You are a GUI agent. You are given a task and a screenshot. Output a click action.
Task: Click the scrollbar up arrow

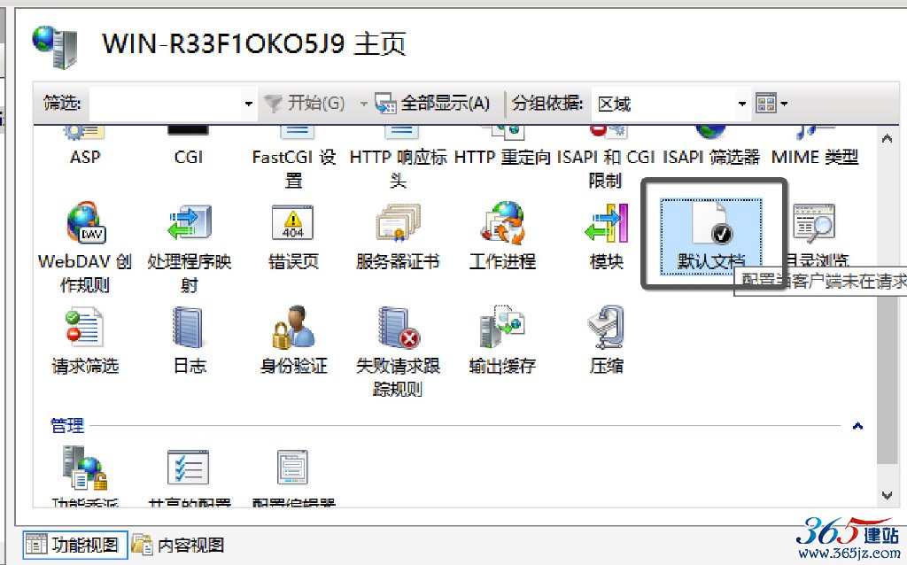click(887, 138)
